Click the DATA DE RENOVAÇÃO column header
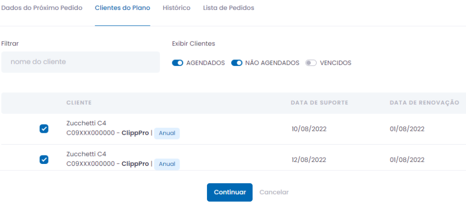This screenshot has width=466, height=211. point(424,103)
